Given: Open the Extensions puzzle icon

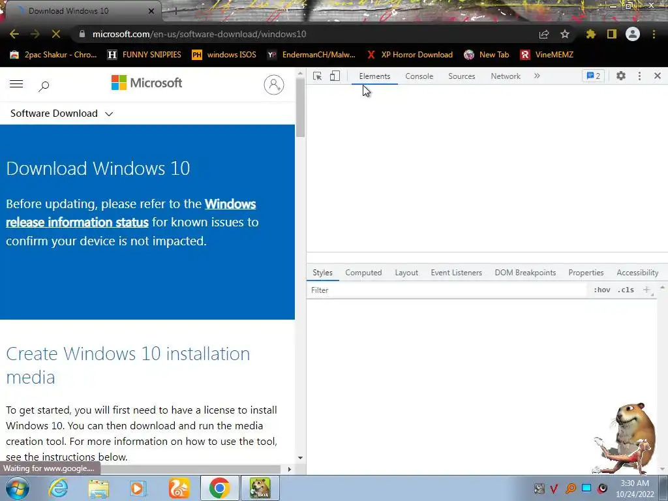Looking at the screenshot, I should (591, 34).
